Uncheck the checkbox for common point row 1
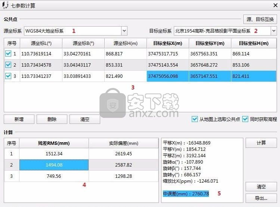This screenshot has height=207, width=280. tap(8, 54)
